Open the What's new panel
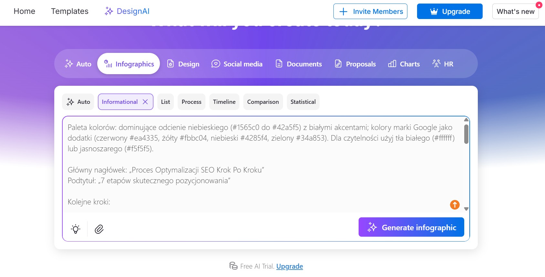 click(515, 11)
